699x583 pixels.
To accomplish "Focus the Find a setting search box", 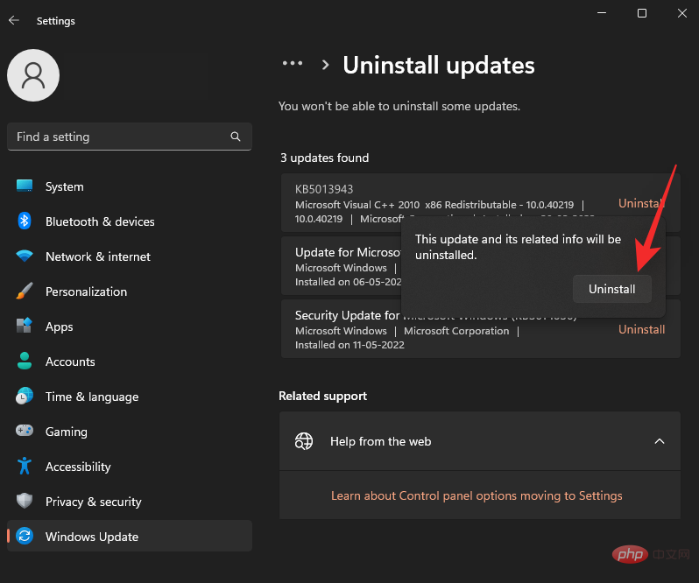I will coord(118,137).
